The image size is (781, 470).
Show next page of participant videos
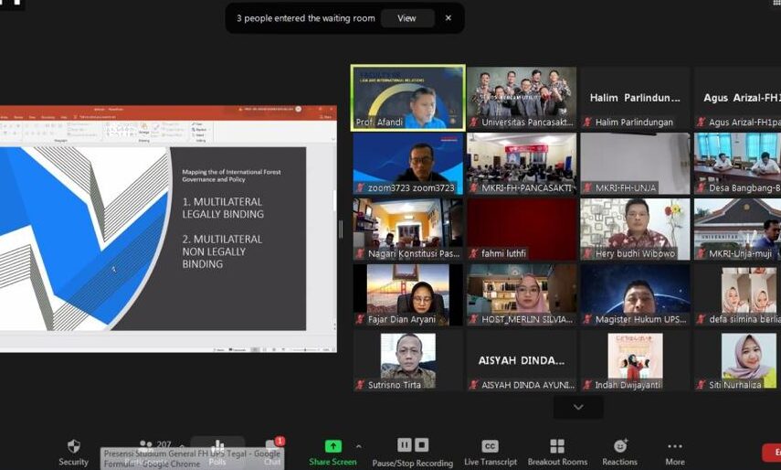point(578,407)
